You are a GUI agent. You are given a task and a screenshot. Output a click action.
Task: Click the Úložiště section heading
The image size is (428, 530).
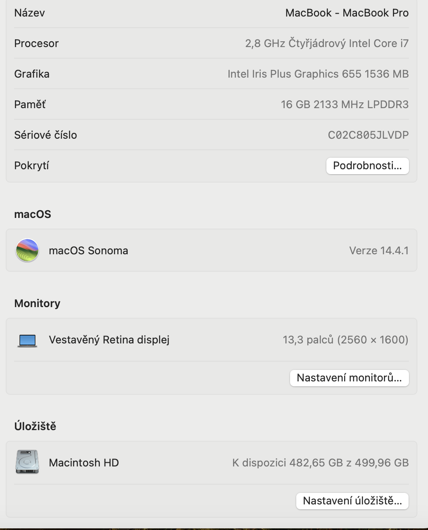point(35,426)
